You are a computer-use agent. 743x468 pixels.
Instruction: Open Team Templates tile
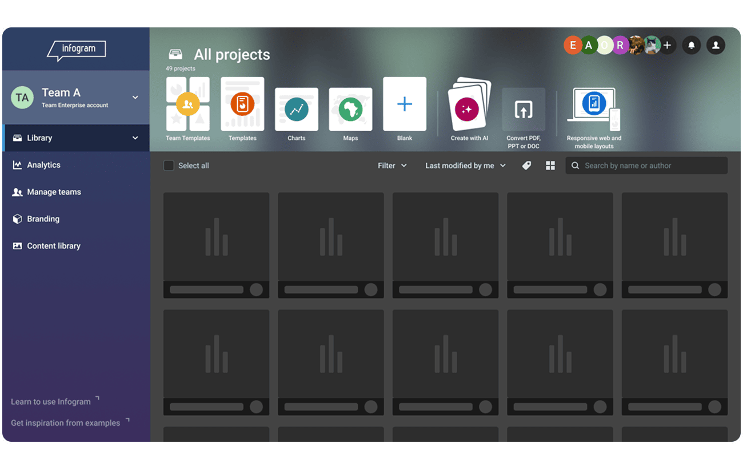[188, 110]
